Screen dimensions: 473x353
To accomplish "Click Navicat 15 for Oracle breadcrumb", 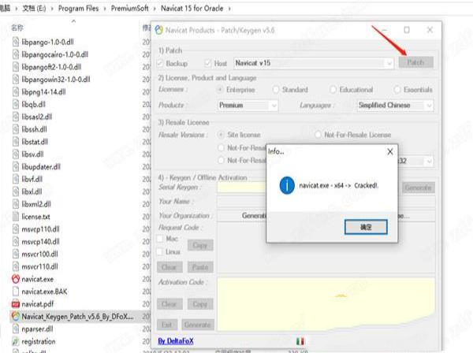I will (x=192, y=9).
